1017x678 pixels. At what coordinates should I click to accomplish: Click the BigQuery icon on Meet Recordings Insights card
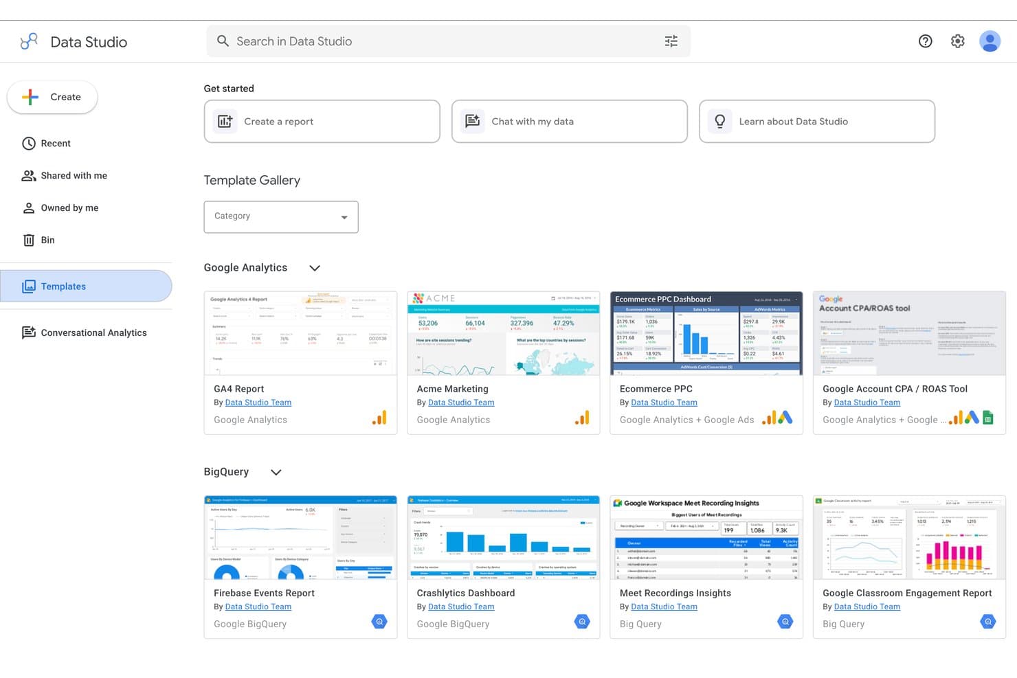785,622
